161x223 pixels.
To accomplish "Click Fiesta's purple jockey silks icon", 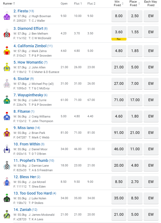I will (x=6, y=16).
